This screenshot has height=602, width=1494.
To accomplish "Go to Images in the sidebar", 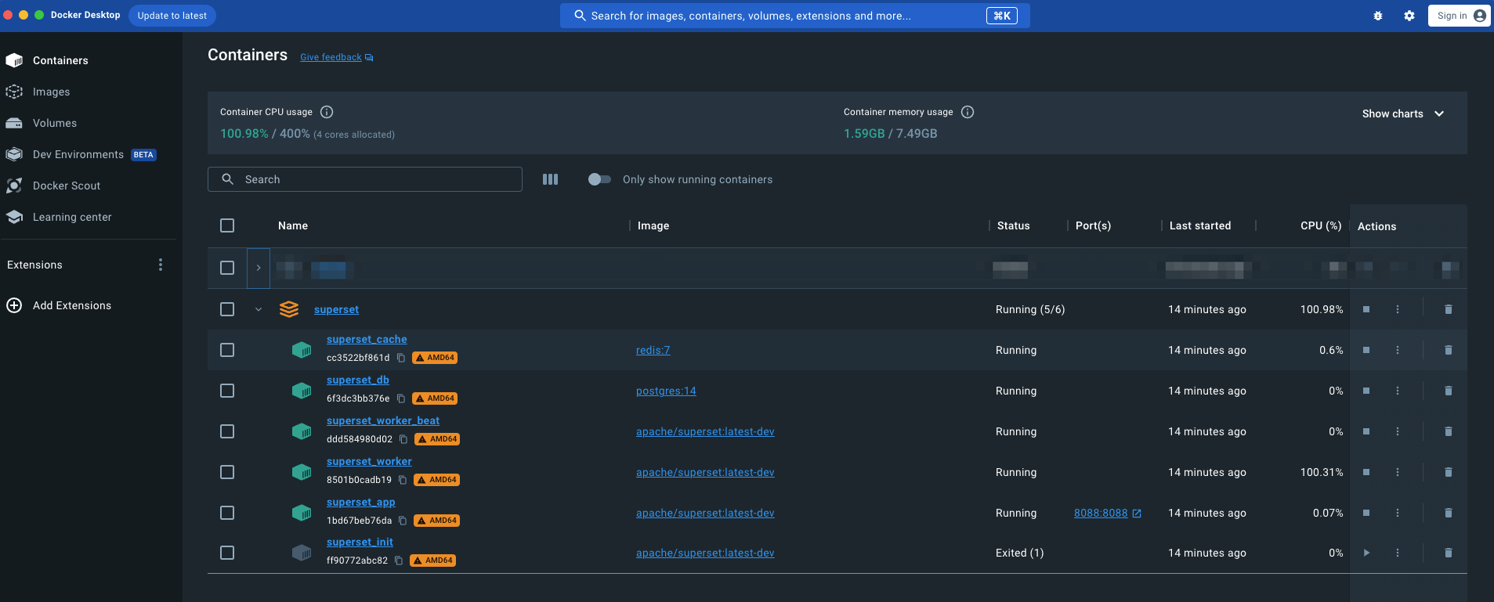I will (51, 92).
